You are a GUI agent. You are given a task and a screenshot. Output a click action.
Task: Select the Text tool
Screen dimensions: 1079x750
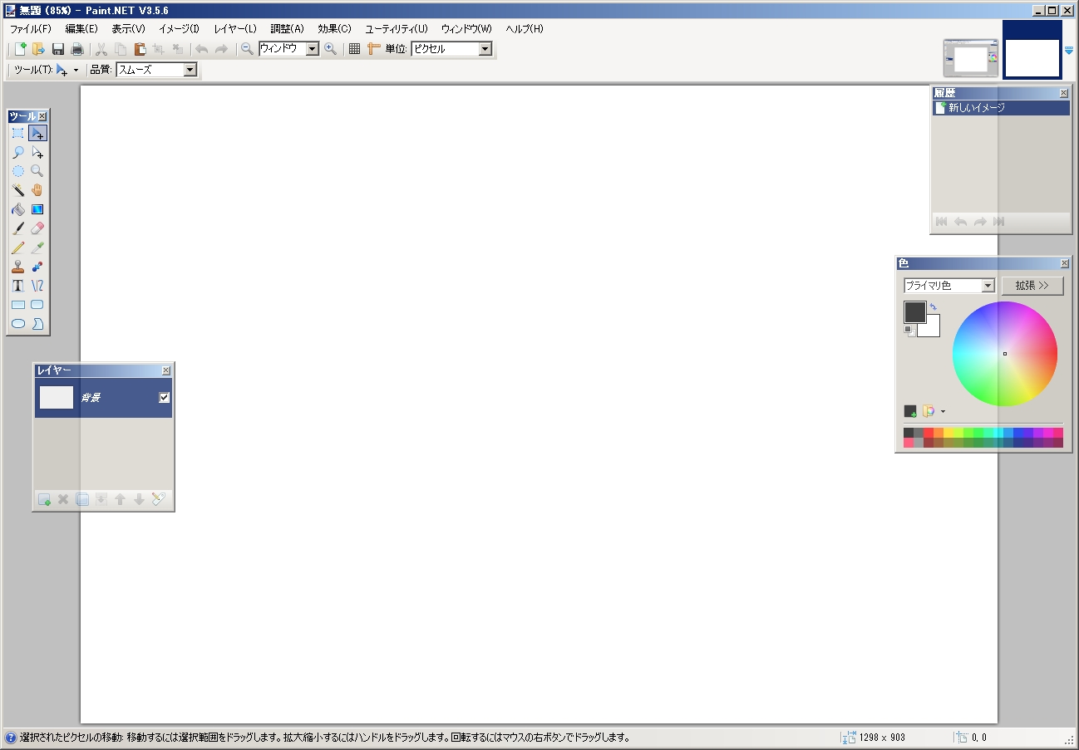pos(17,286)
